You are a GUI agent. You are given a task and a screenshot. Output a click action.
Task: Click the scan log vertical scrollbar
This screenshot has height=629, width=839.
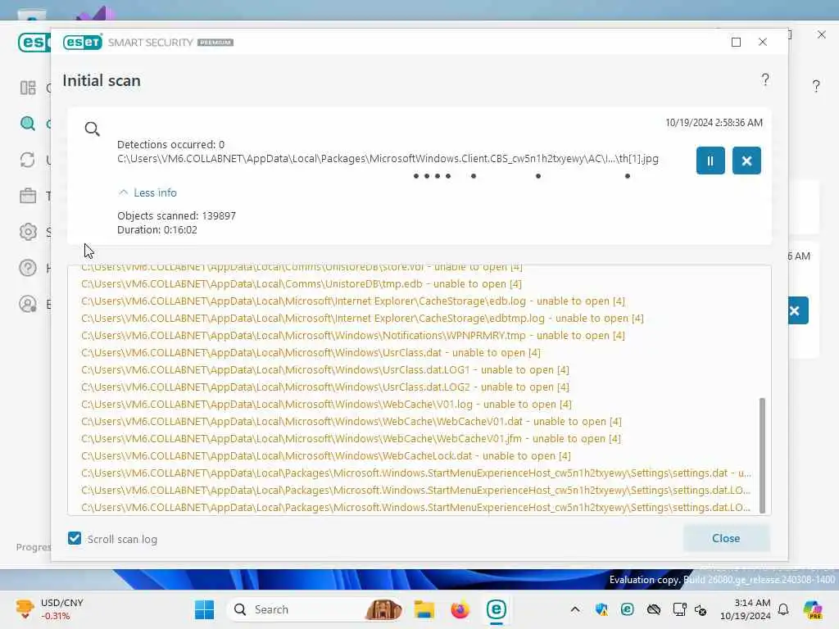(x=762, y=455)
